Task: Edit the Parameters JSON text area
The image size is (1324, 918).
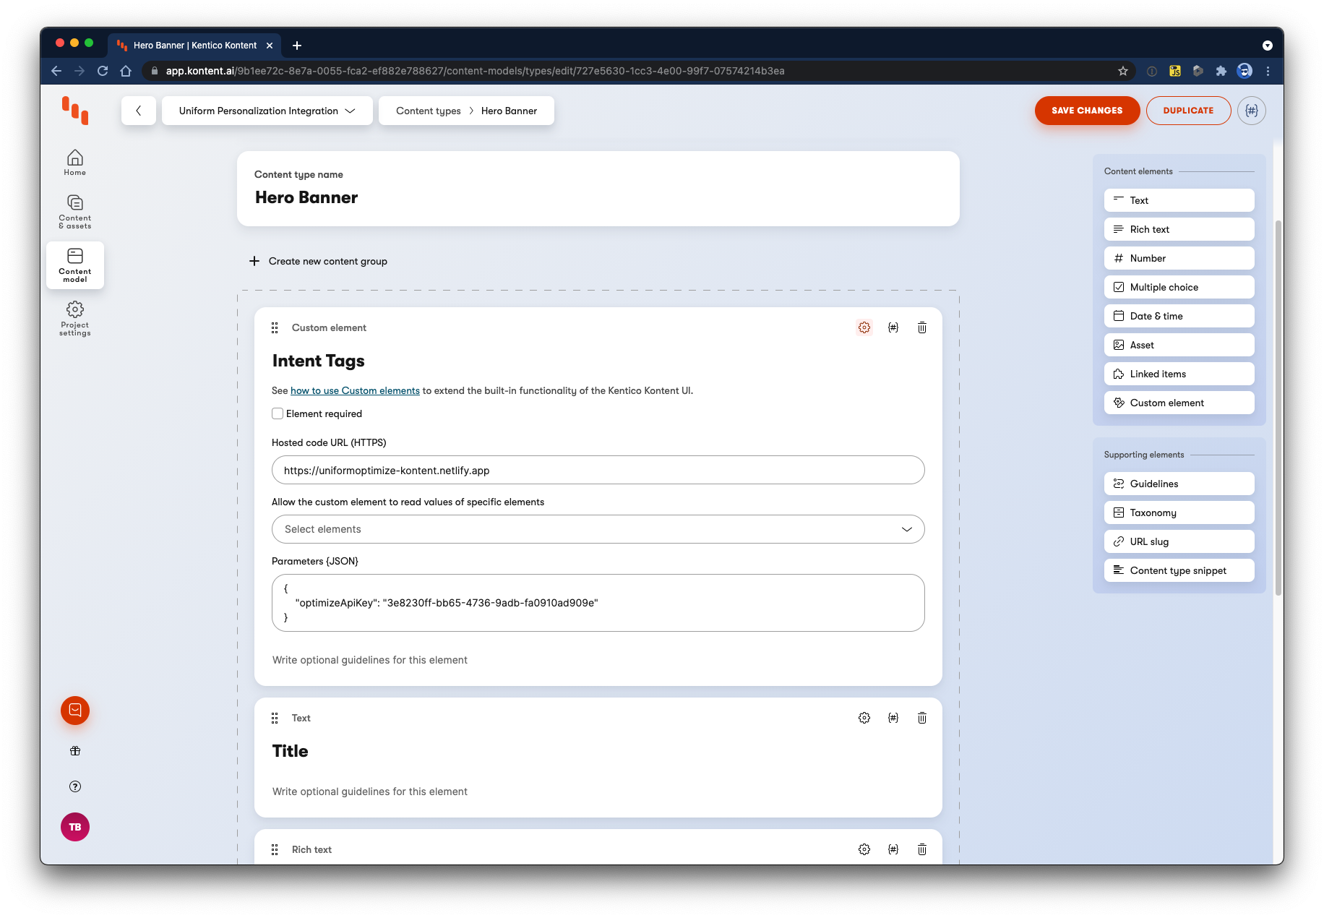Action: pos(598,603)
